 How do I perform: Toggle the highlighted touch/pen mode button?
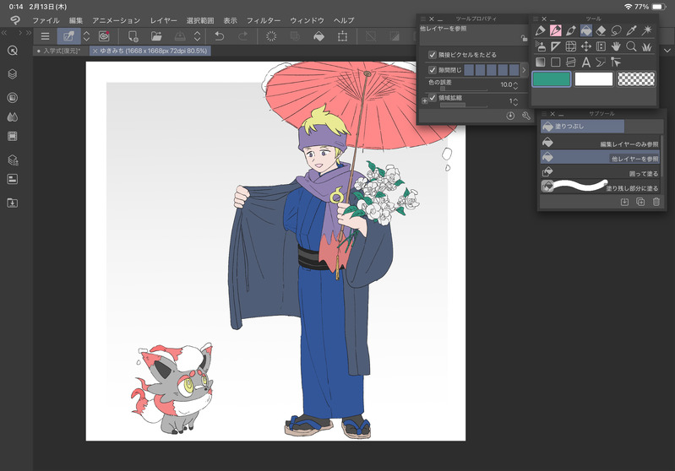coord(69,36)
